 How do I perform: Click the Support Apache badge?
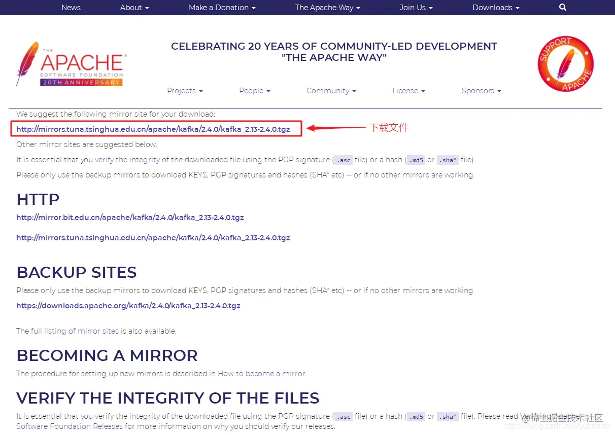coord(565,64)
